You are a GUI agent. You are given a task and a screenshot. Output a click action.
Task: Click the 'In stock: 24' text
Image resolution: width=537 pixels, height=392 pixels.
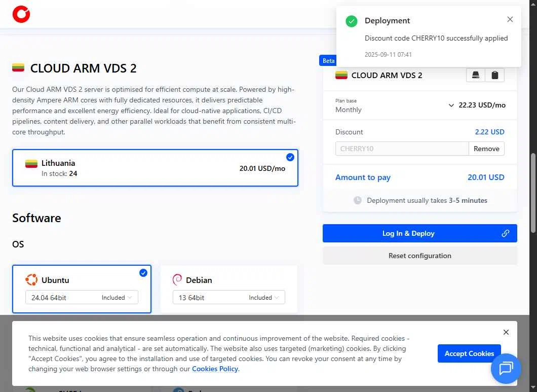point(59,173)
